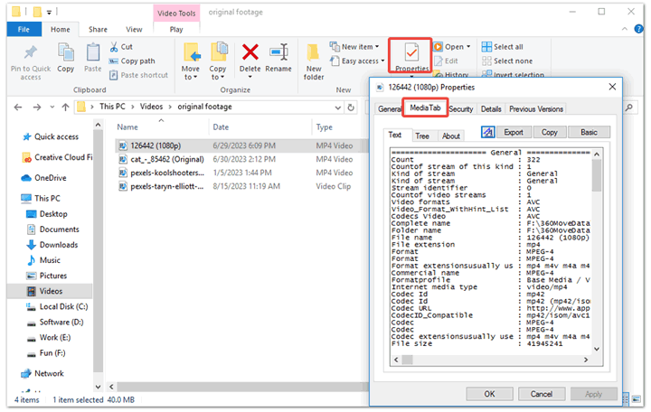Open the File menu tab
Screen dimensions: 651x412
(24, 30)
